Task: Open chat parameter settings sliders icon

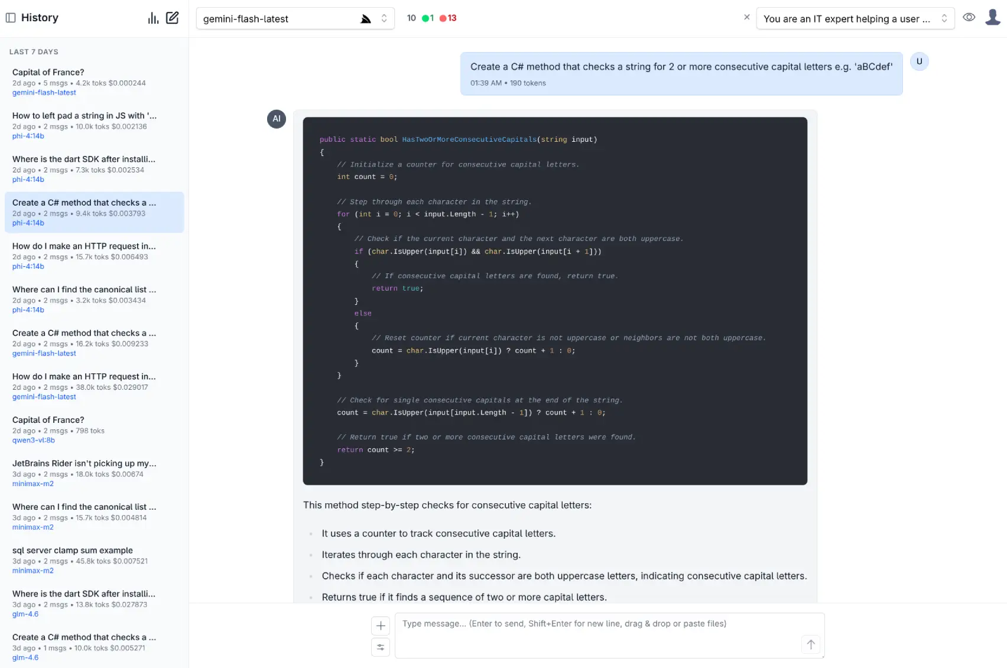Action: click(381, 647)
